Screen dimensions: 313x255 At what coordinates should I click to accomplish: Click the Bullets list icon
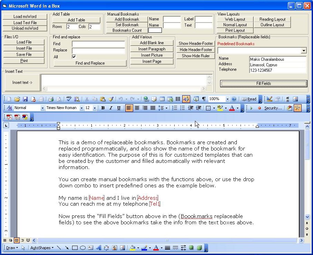click(x=183, y=108)
